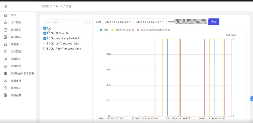
Task: Open 收藏夹 star icon
Action: [x=6, y=44]
